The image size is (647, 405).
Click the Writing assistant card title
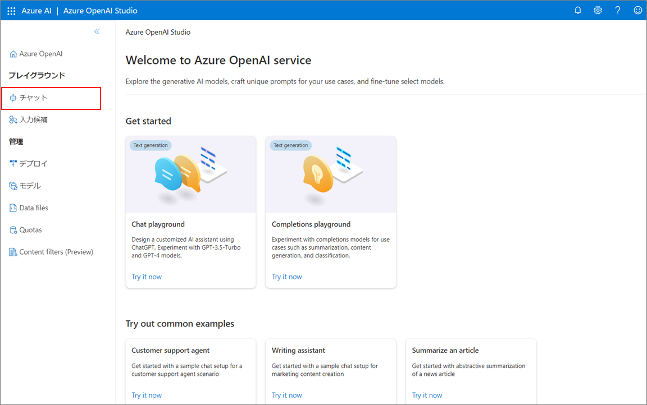(298, 350)
